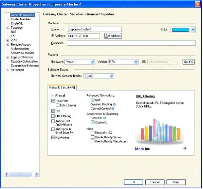Click the Get OS button

pyautogui.click(x=188, y=62)
